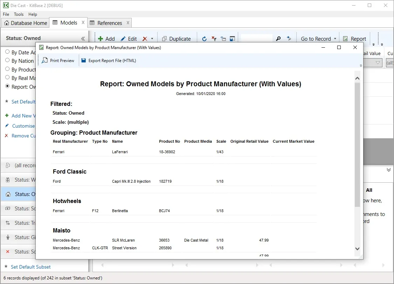Viewport: 394px width, 284px height.
Task: Click the Set Default Subset link
Action: click(x=30, y=267)
